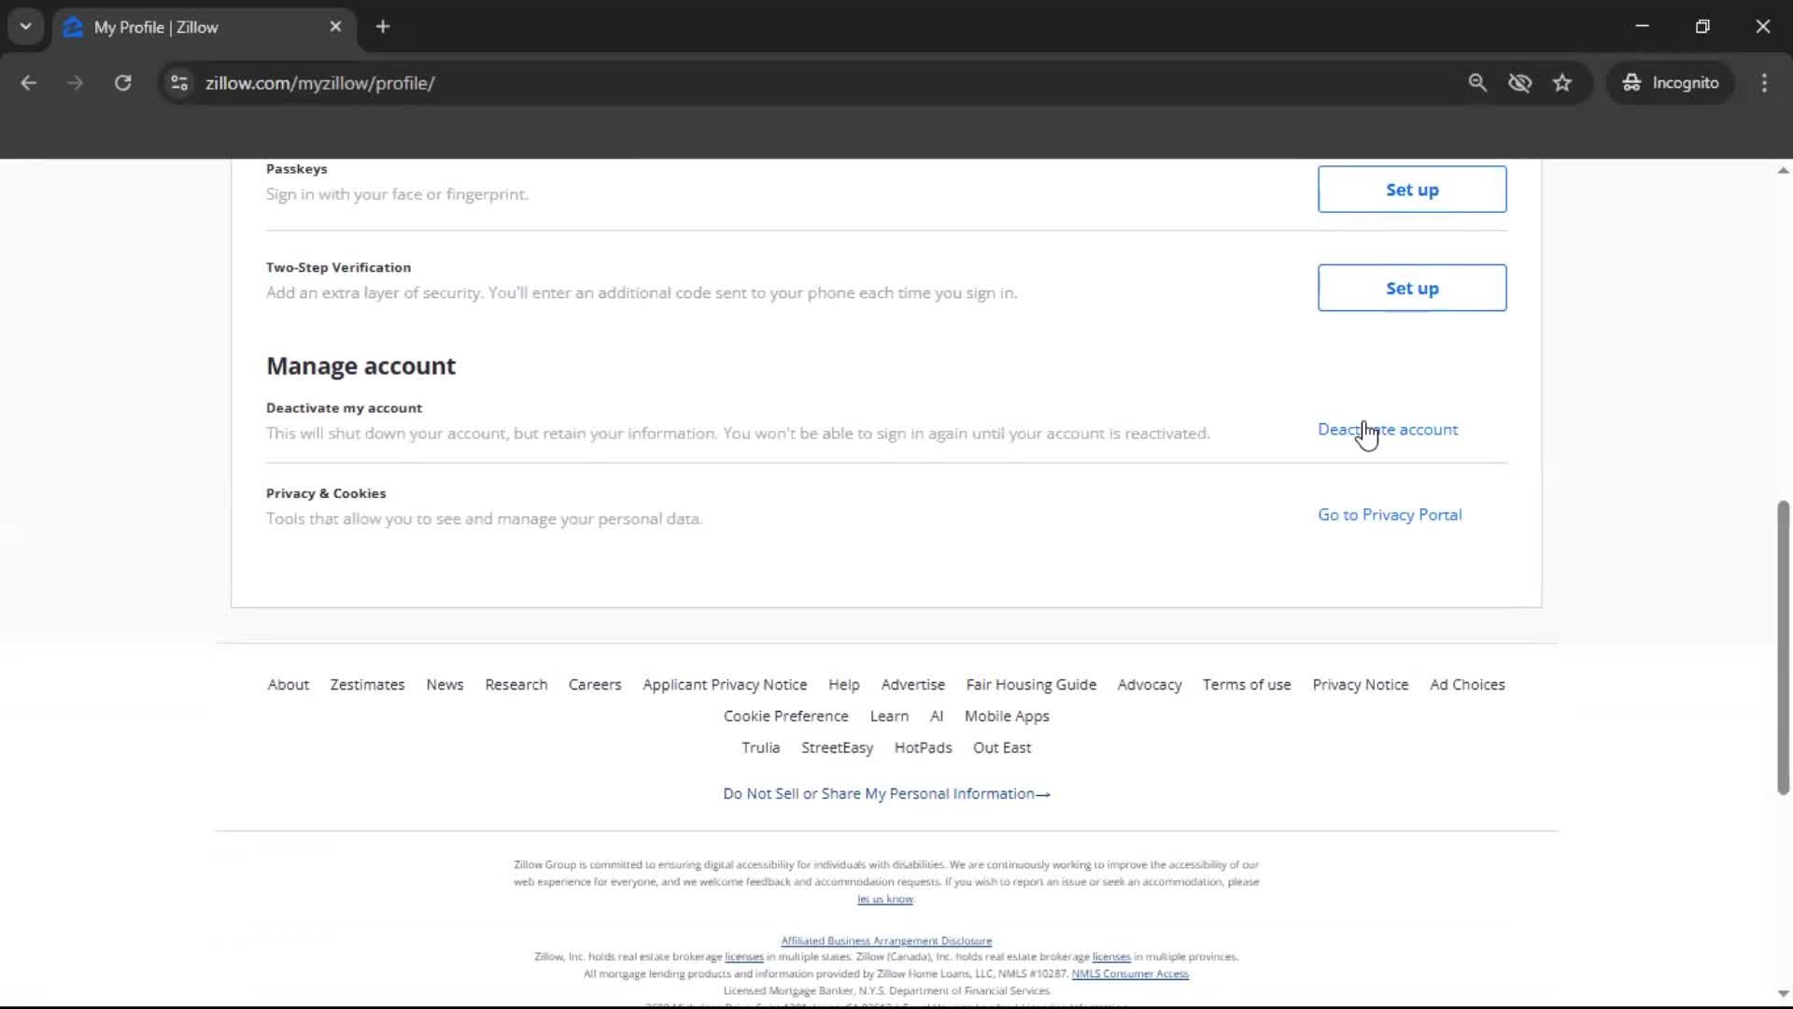Expand the tab search dropdown arrow
This screenshot has width=1793, height=1009.
point(25,27)
